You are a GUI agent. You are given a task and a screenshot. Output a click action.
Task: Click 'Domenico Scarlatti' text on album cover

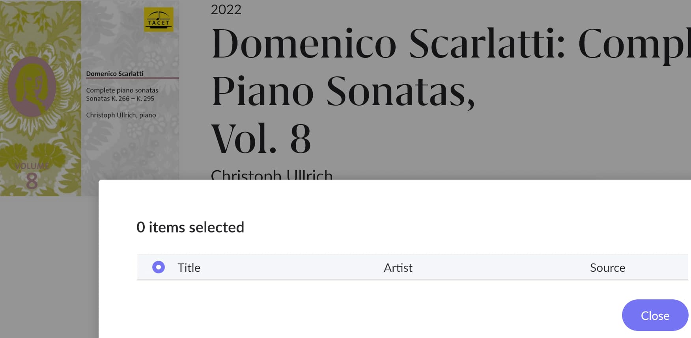pyautogui.click(x=115, y=74)
